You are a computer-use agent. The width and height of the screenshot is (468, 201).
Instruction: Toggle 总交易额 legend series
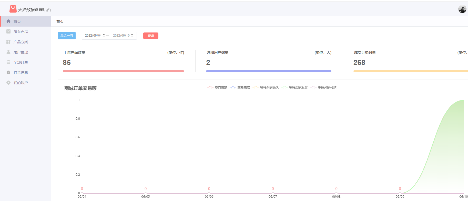[217, 87]
